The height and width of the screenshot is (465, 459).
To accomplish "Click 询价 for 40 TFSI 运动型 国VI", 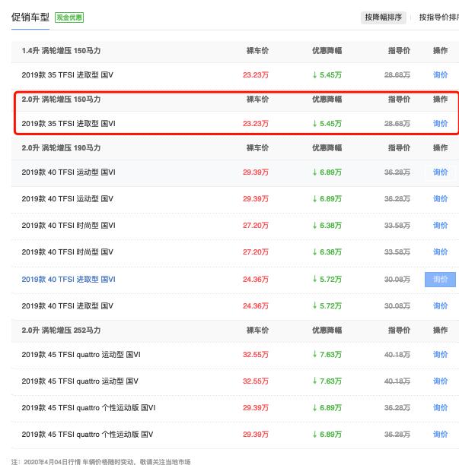I will coord(440,172).
